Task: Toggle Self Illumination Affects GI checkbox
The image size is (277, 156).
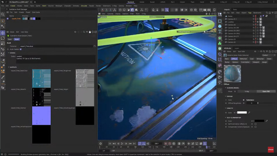Action: click(x=255, y=124)
